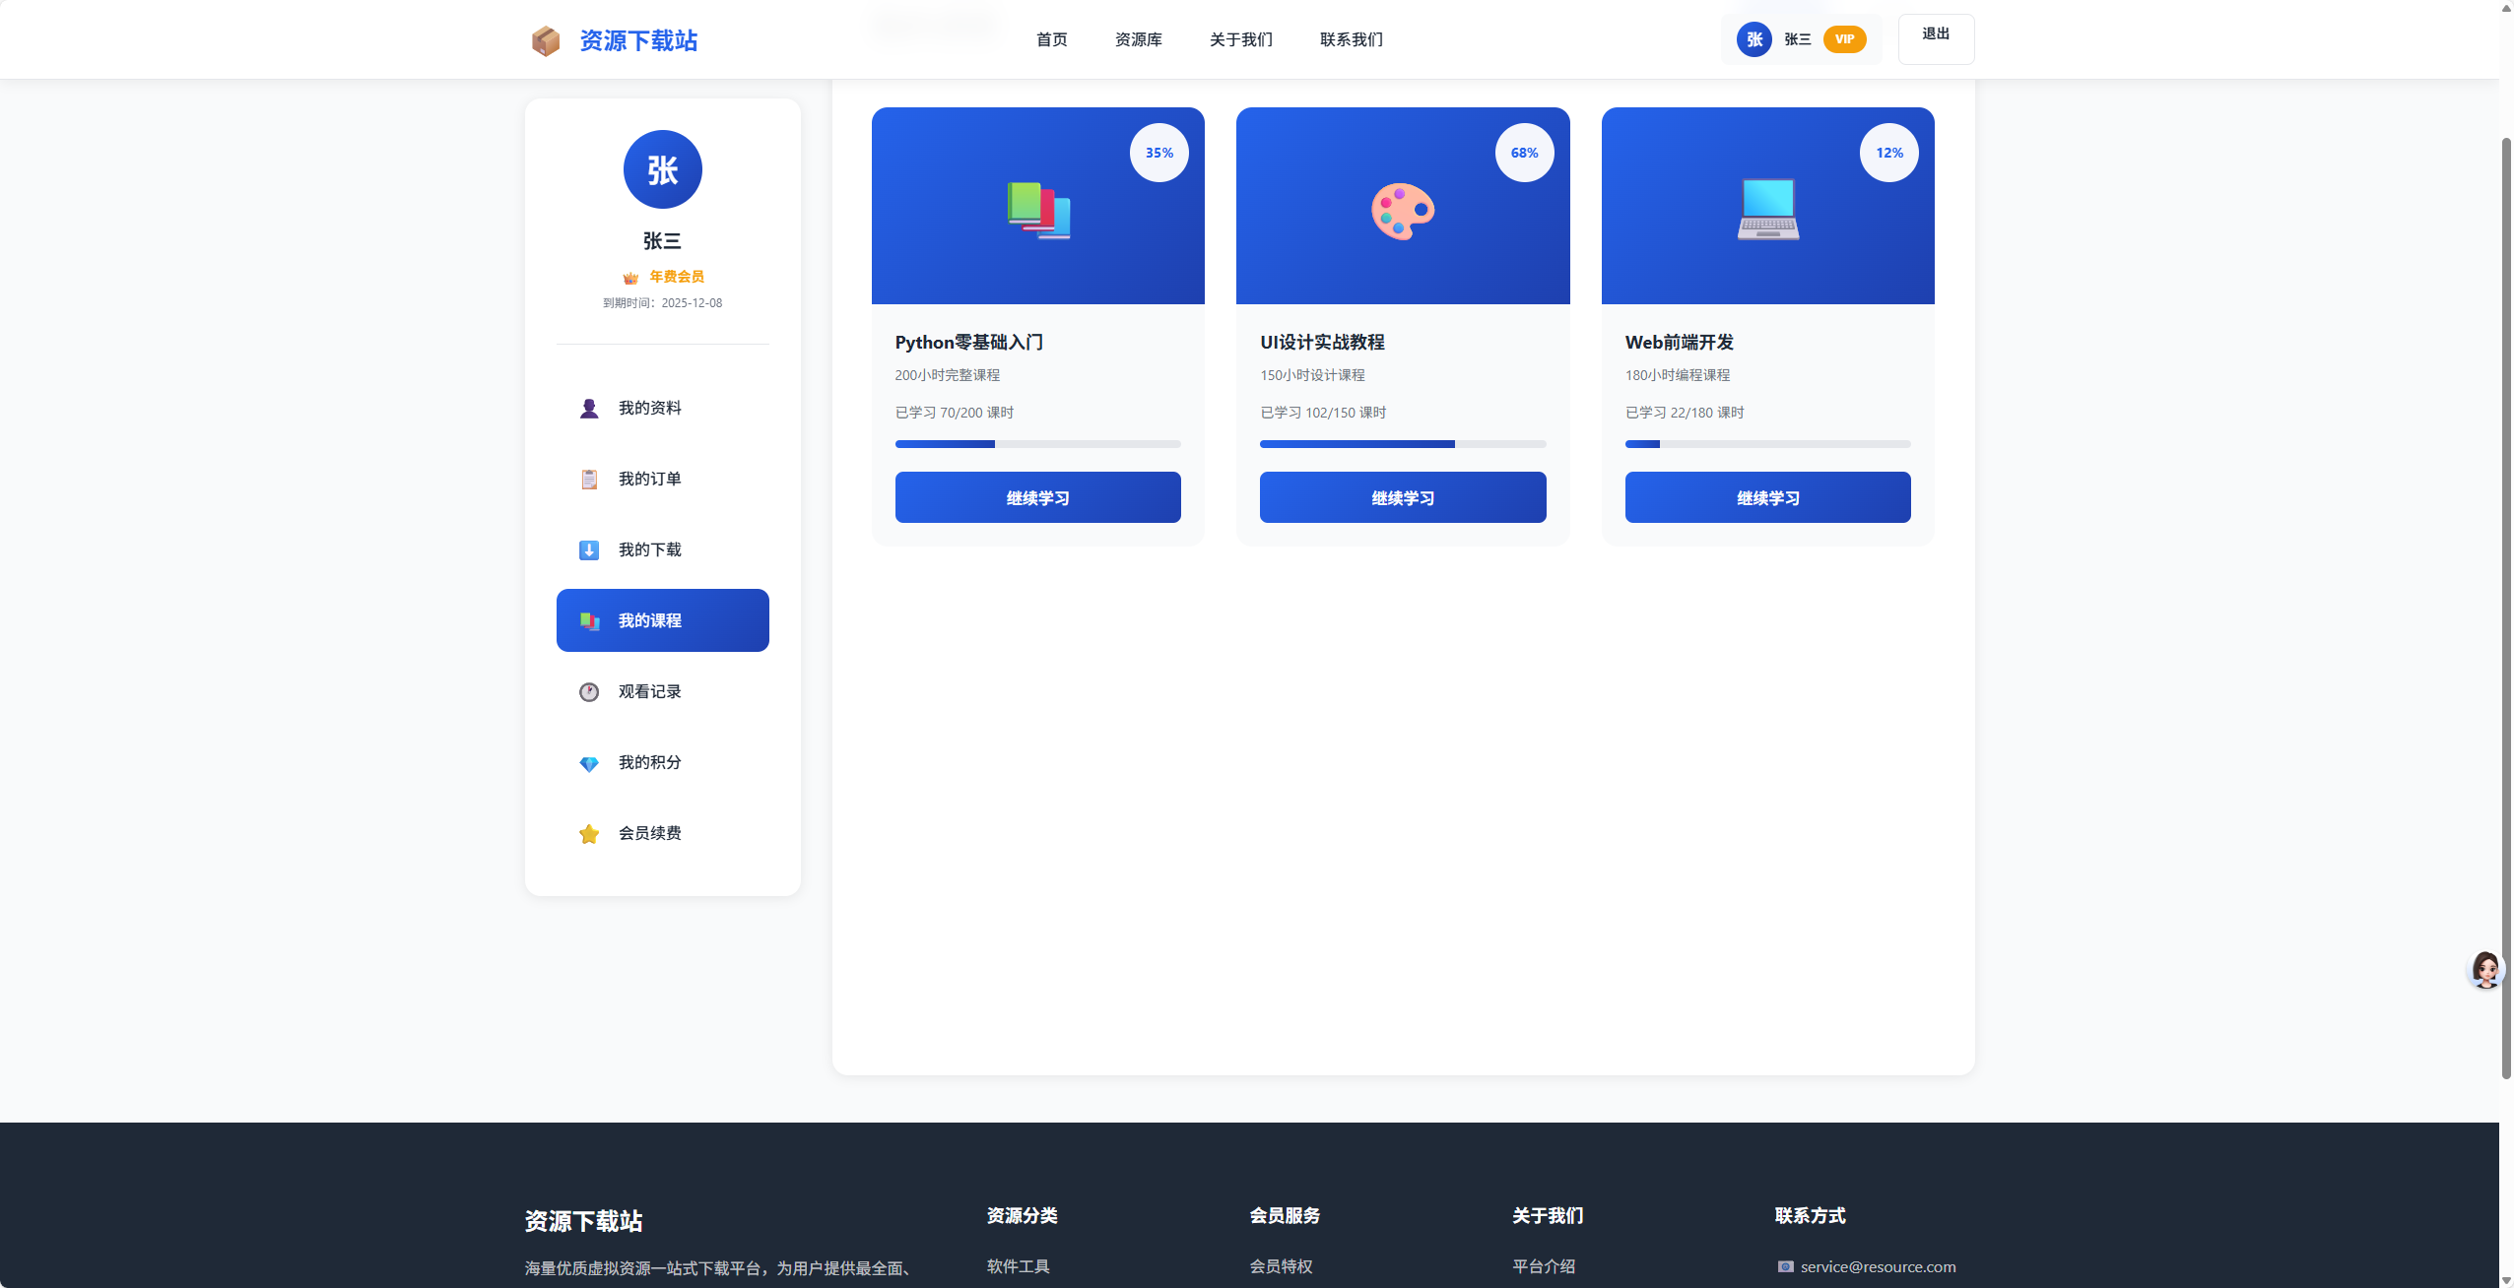This screenshot has height=1288, width=2514.
Task: Click the Python course books thumbnail
Action: point(1038,210)
